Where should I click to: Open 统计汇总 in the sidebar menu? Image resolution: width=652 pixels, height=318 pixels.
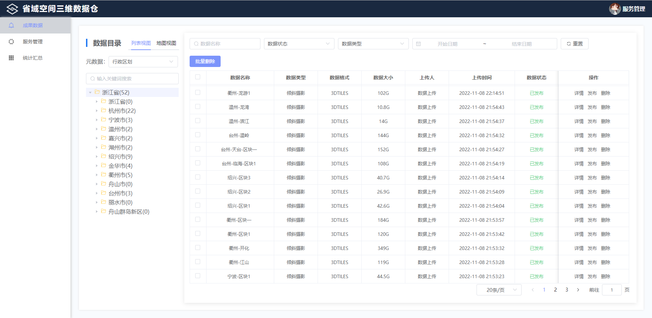pos(33,58)
